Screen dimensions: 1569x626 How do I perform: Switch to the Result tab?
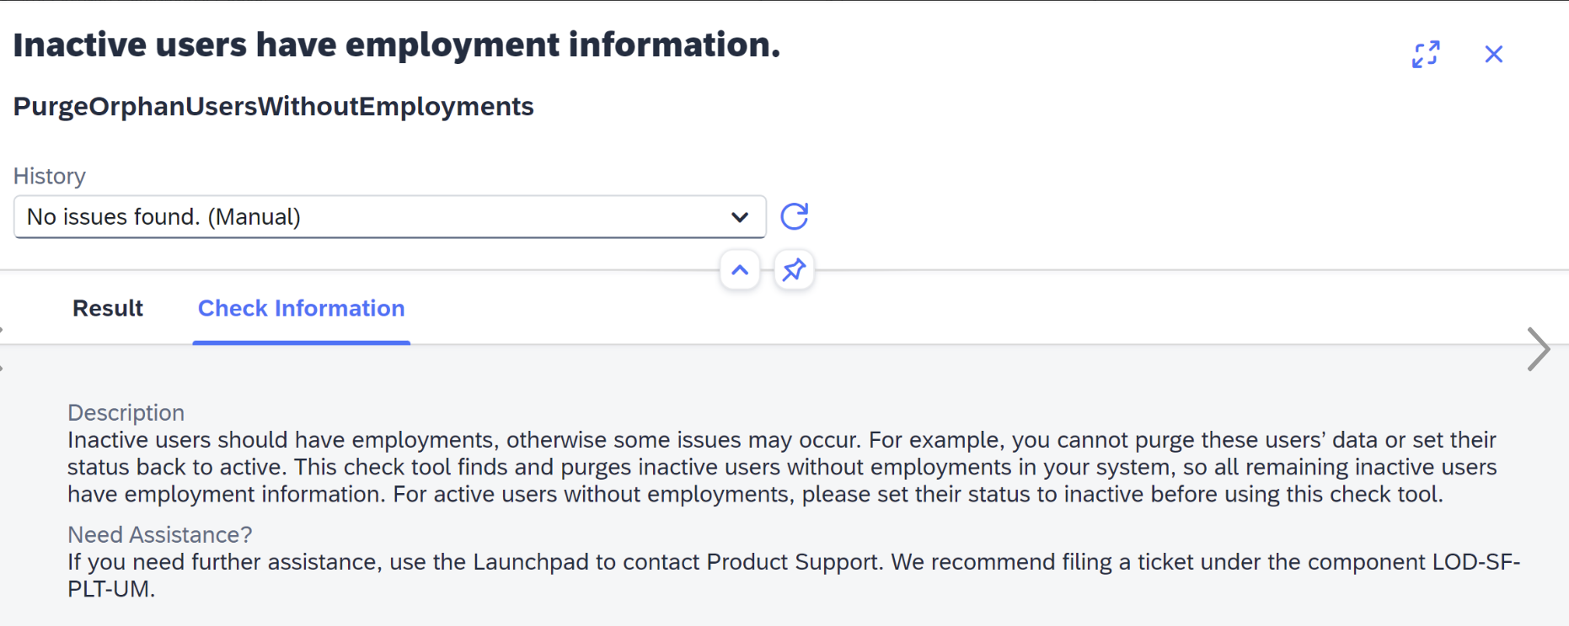click(108, 309)
